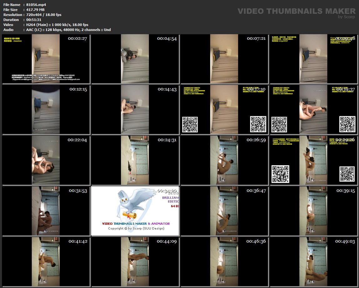Click the "VIDEO THUMBNAILS MAKER & ANIMATOR" title text

click(136, 224)
